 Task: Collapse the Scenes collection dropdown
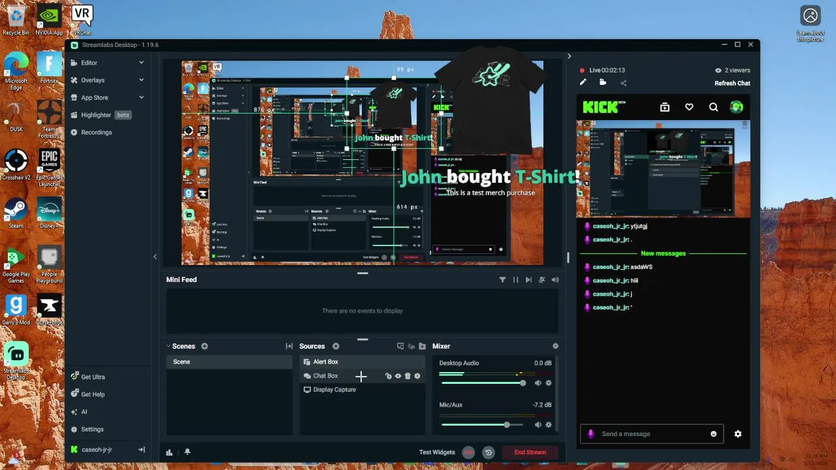pyautogui.click(x=169, y=347)
